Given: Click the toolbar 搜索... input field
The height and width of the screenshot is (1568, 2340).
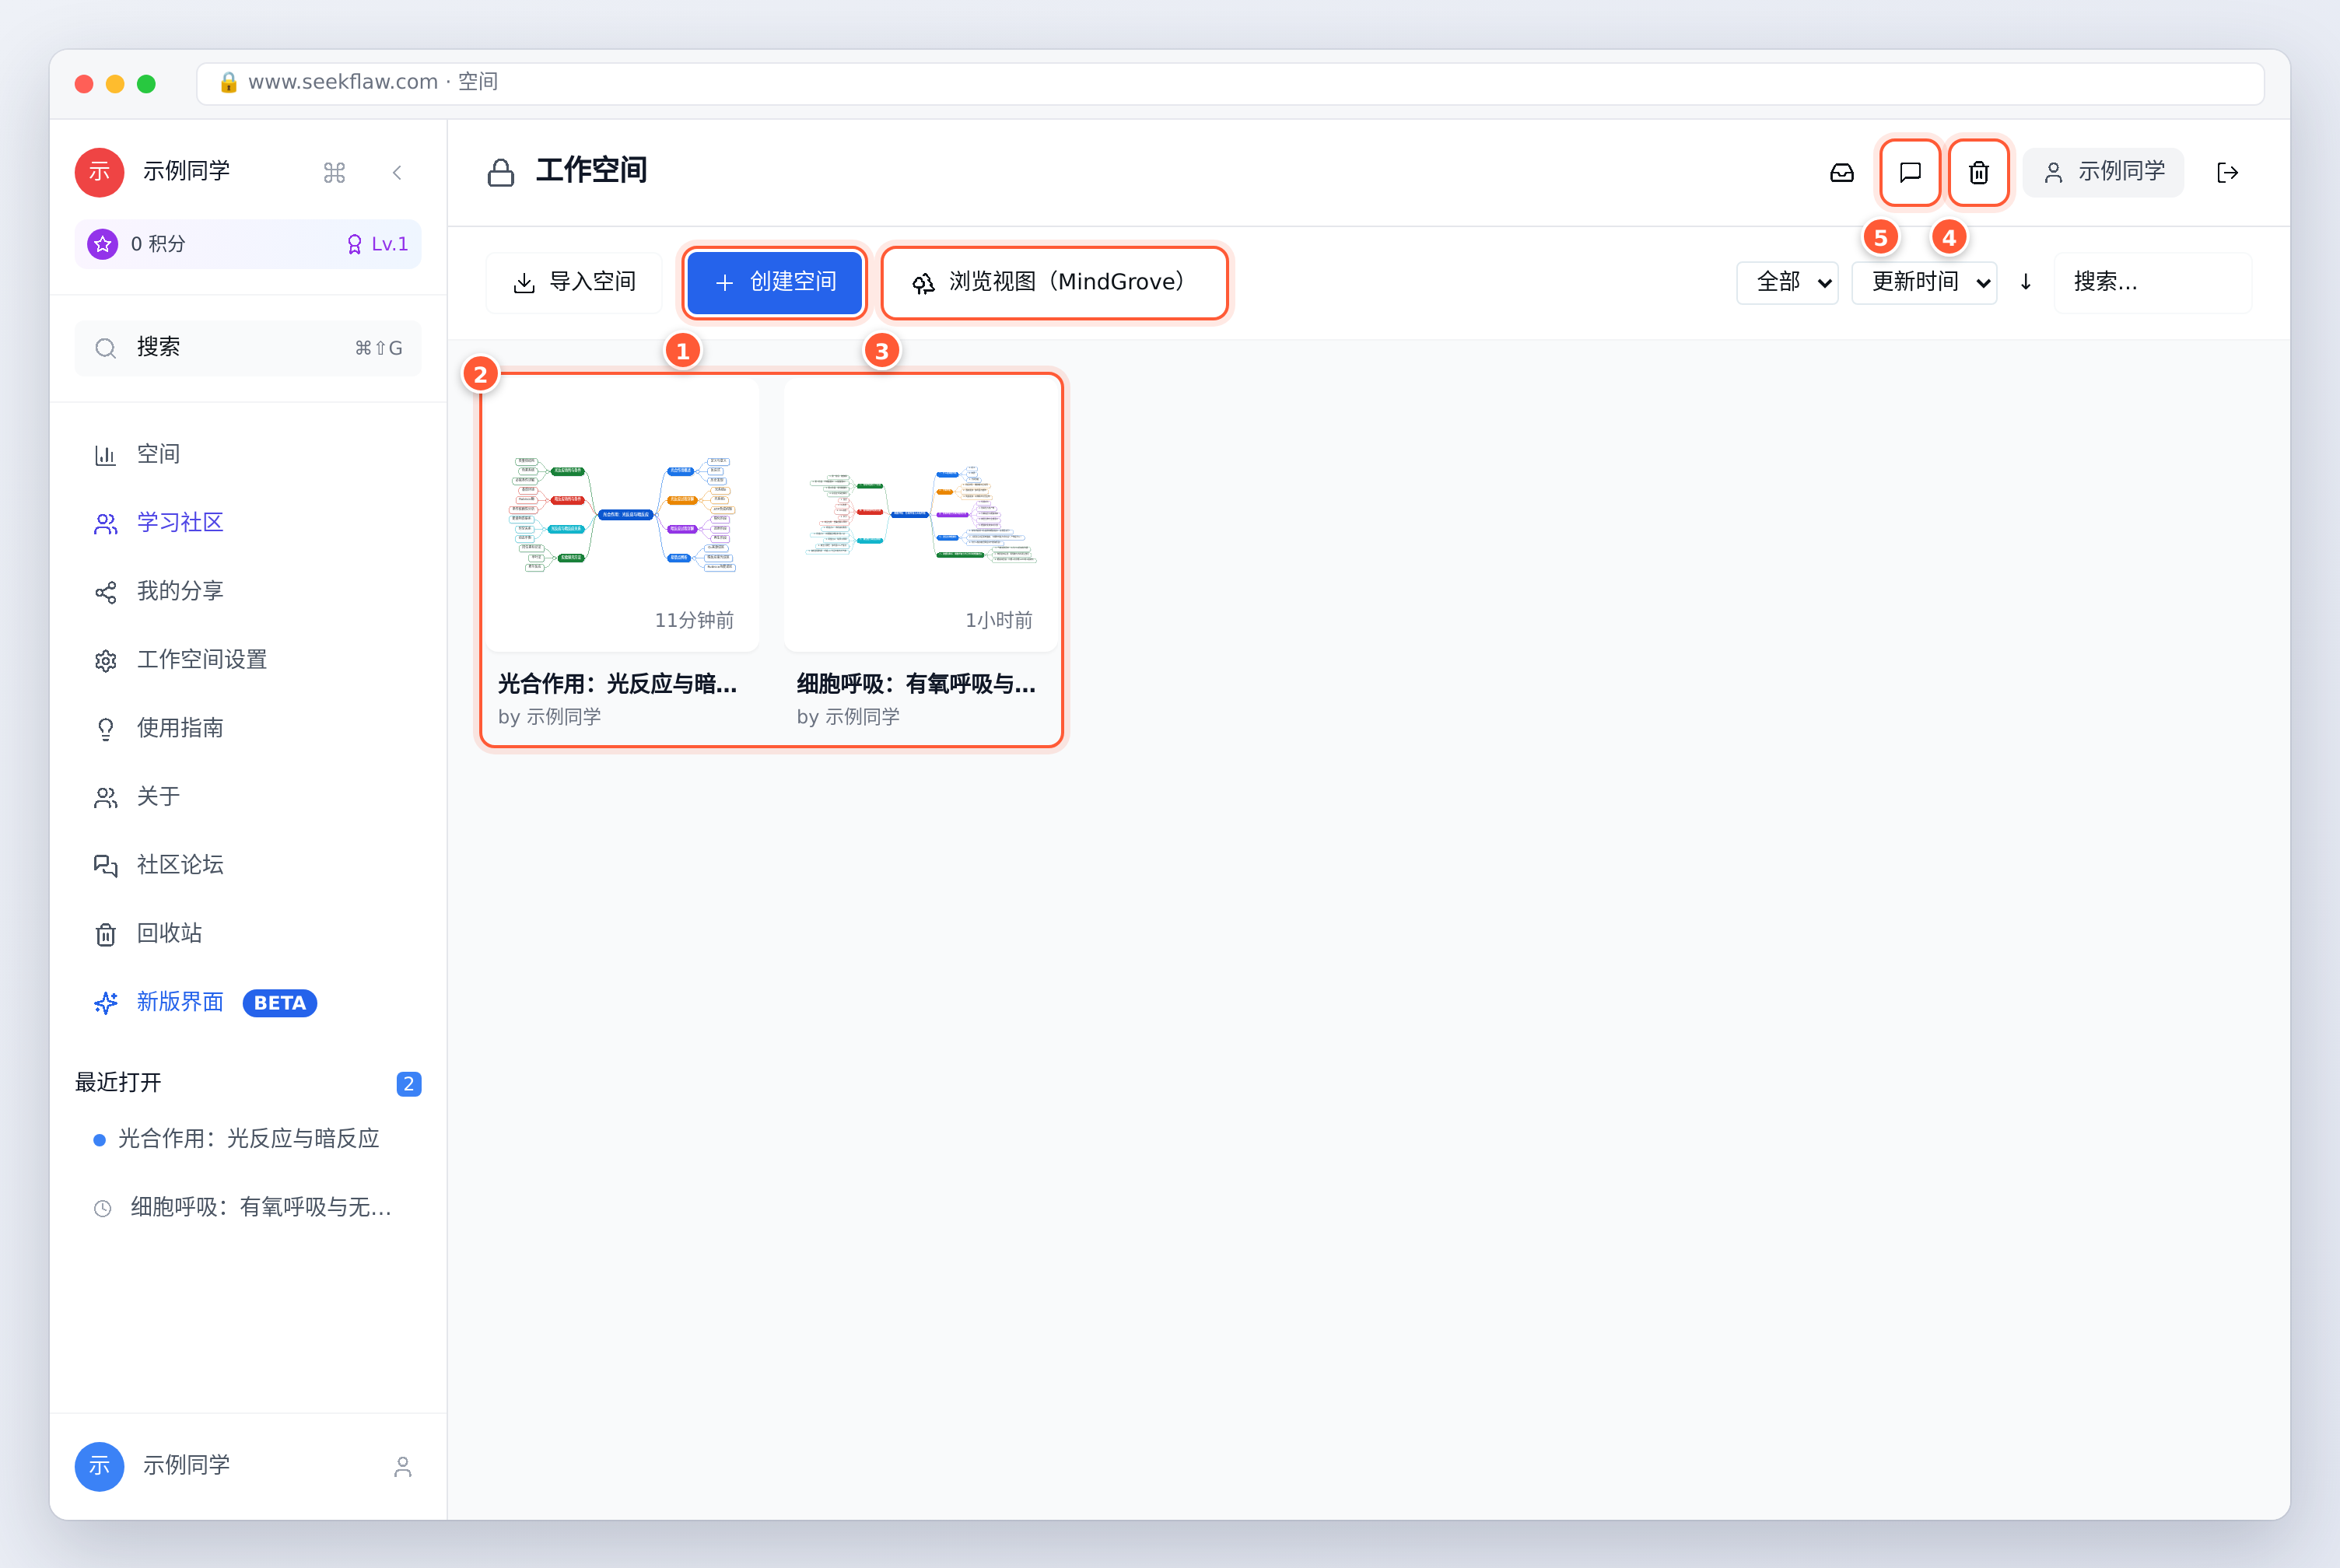Looking at the screenshot, I should coord(2152,283).
